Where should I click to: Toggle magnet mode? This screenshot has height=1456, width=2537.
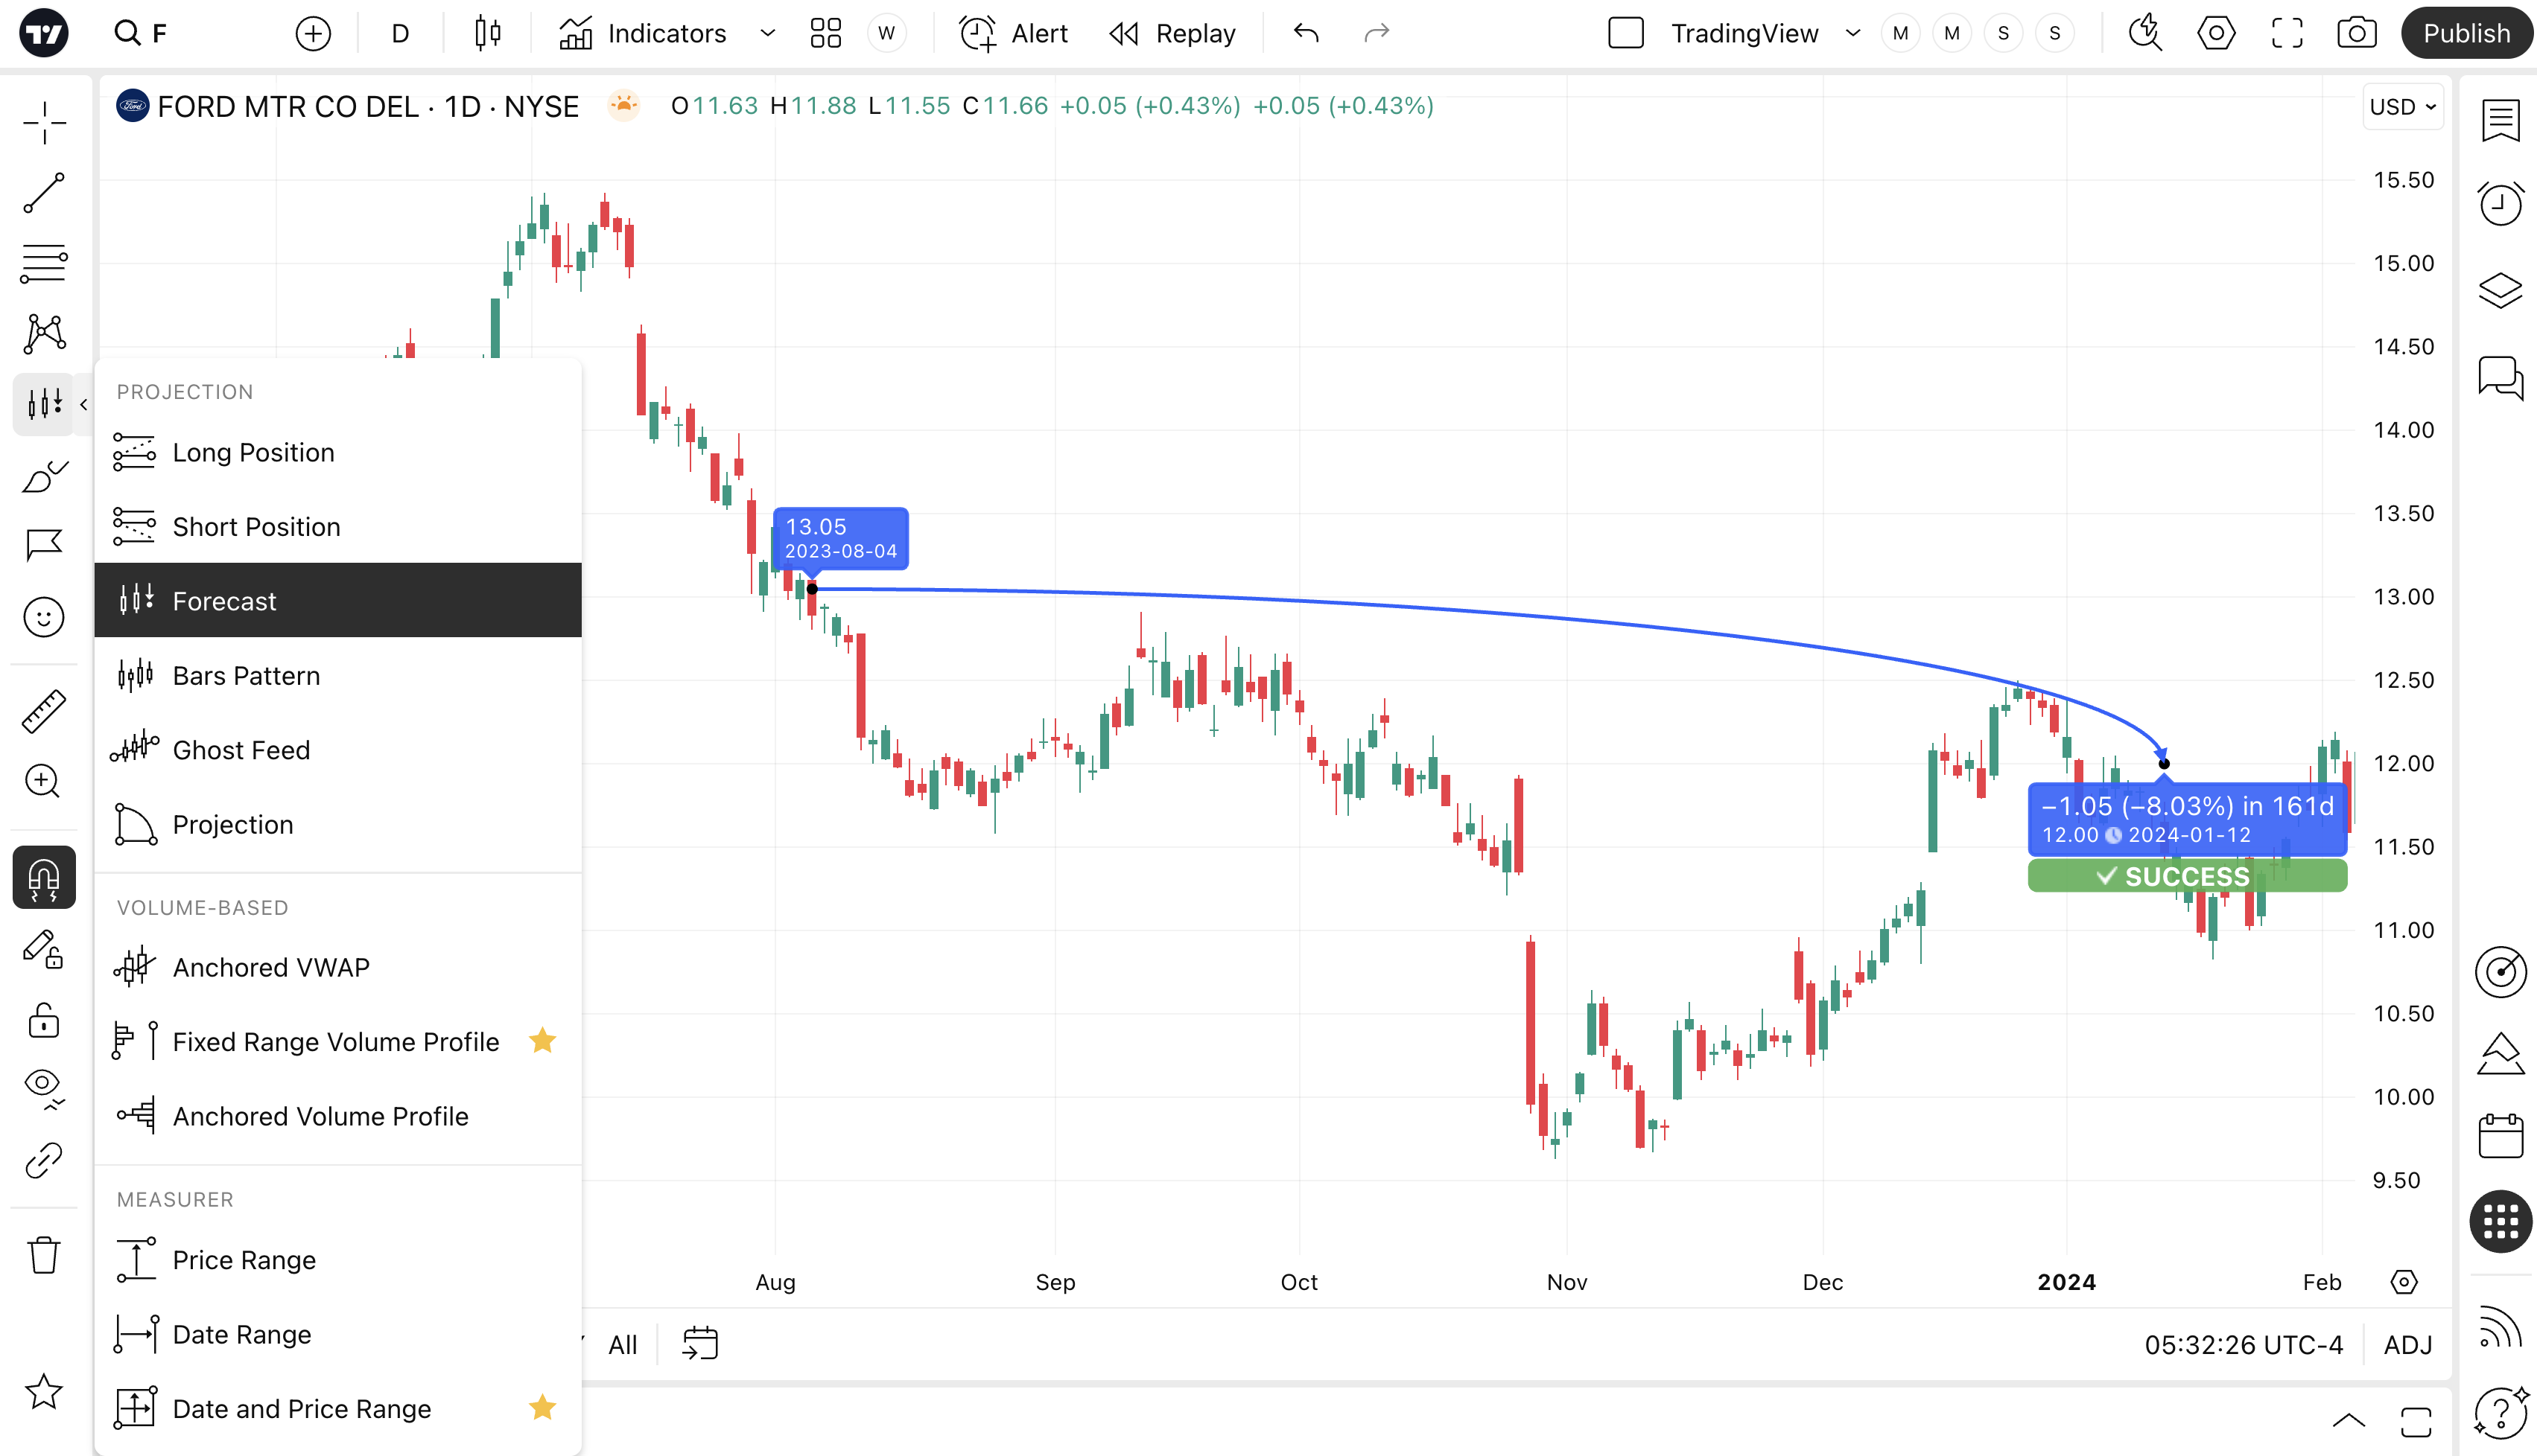pos(44,877)
